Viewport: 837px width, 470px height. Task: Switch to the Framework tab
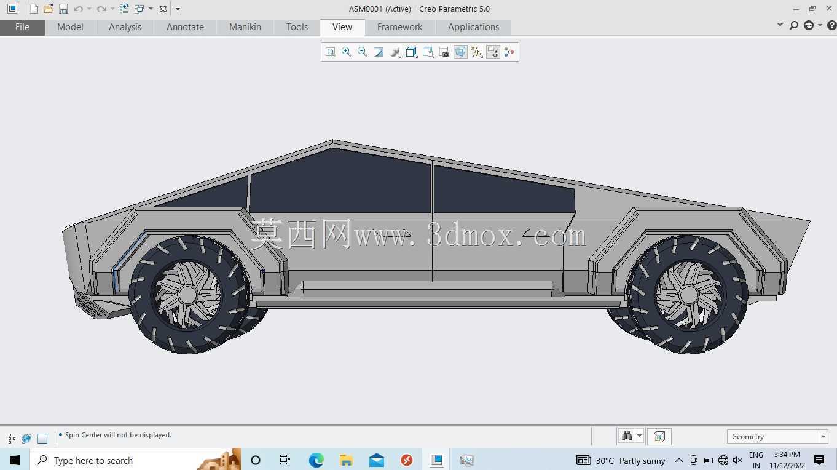tap(400, 27)
